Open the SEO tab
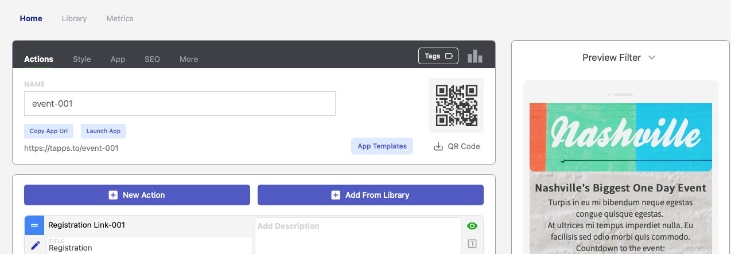 pyautogui.click(x=152, y=59)
